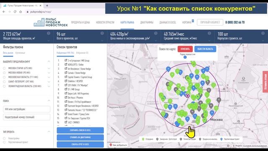Image resolution: width=268 pixels, height=151 pixels.
Task: Expand the Москва старая region chevron
Action: (x=49, y=68)
